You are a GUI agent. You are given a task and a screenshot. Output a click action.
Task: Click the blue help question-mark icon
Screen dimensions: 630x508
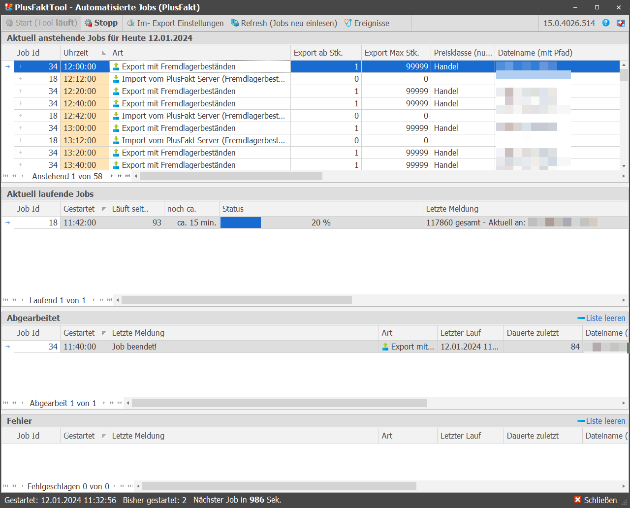pyautogui.click(x=606, y=23)
